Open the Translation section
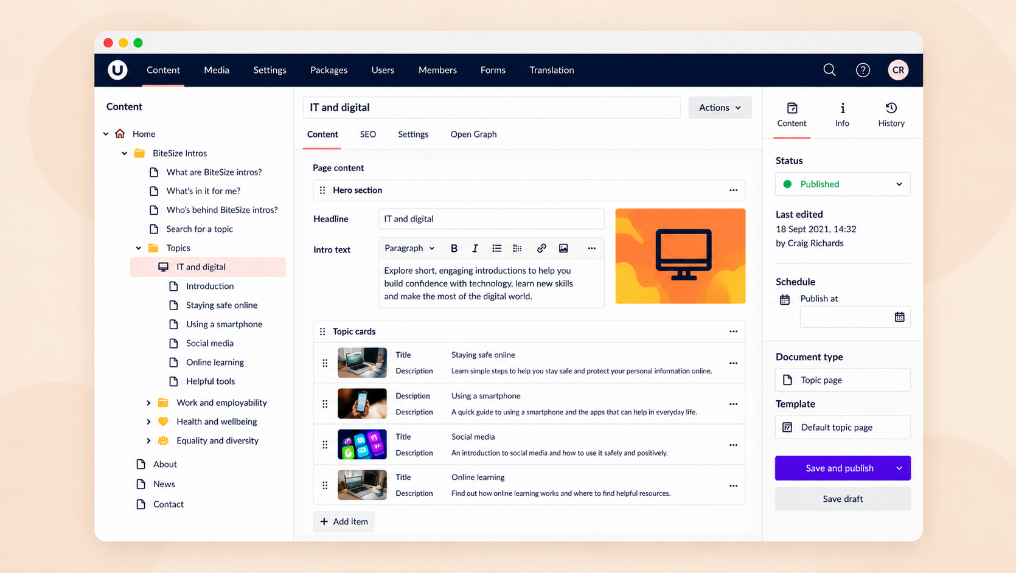Viewport: 1016px width, 573px height. tap(552, 70)
